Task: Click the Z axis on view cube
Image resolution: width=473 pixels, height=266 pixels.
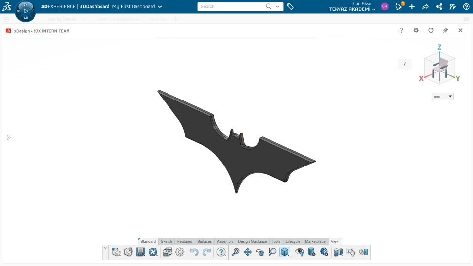Action: click(439, 47)
